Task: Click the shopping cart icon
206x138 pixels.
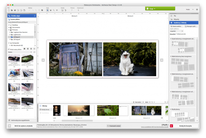Action: 171,126
